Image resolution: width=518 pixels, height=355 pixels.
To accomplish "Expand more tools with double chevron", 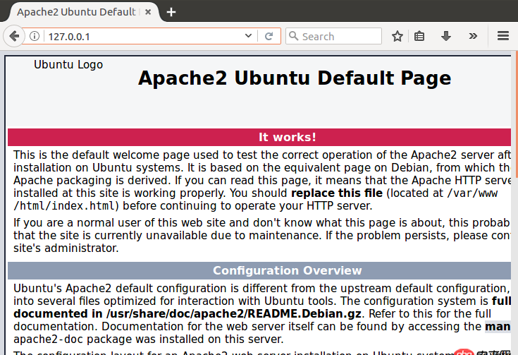I will (x=473, y=36).
